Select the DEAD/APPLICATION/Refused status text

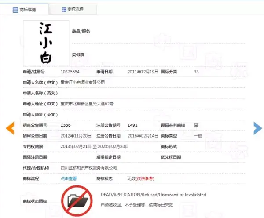click(x=154, y=195)
